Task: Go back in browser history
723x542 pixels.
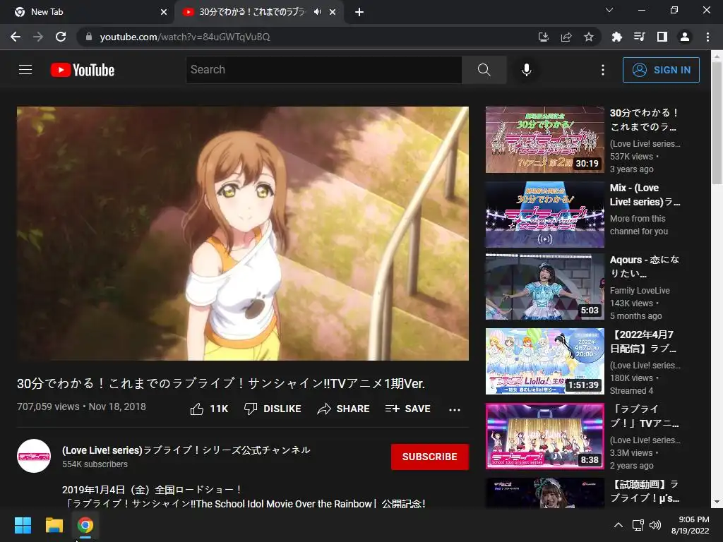Action: click(16, 37)
